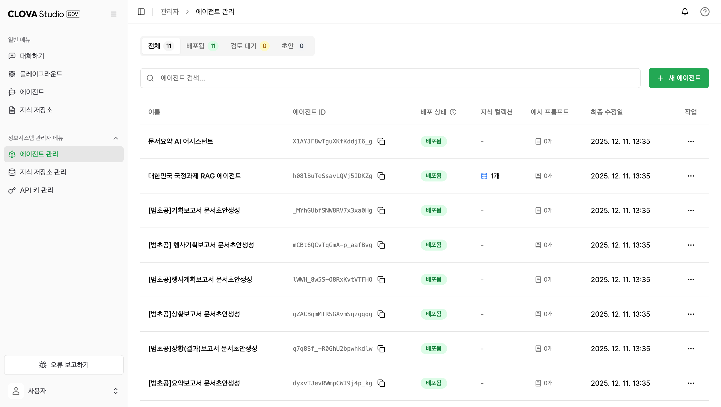Open 플레이그라운드 in the sidebar
The height and width of the screenshot is (407, 721).
pyautogui.click(x=41, y=74)
